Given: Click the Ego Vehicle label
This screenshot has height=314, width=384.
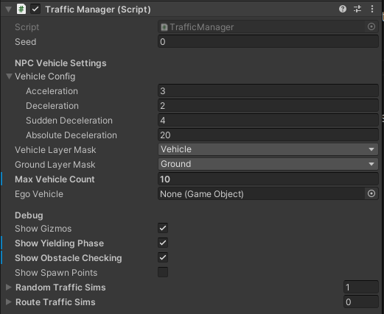Looking at the screenshot, I should (x=39, y=194).
